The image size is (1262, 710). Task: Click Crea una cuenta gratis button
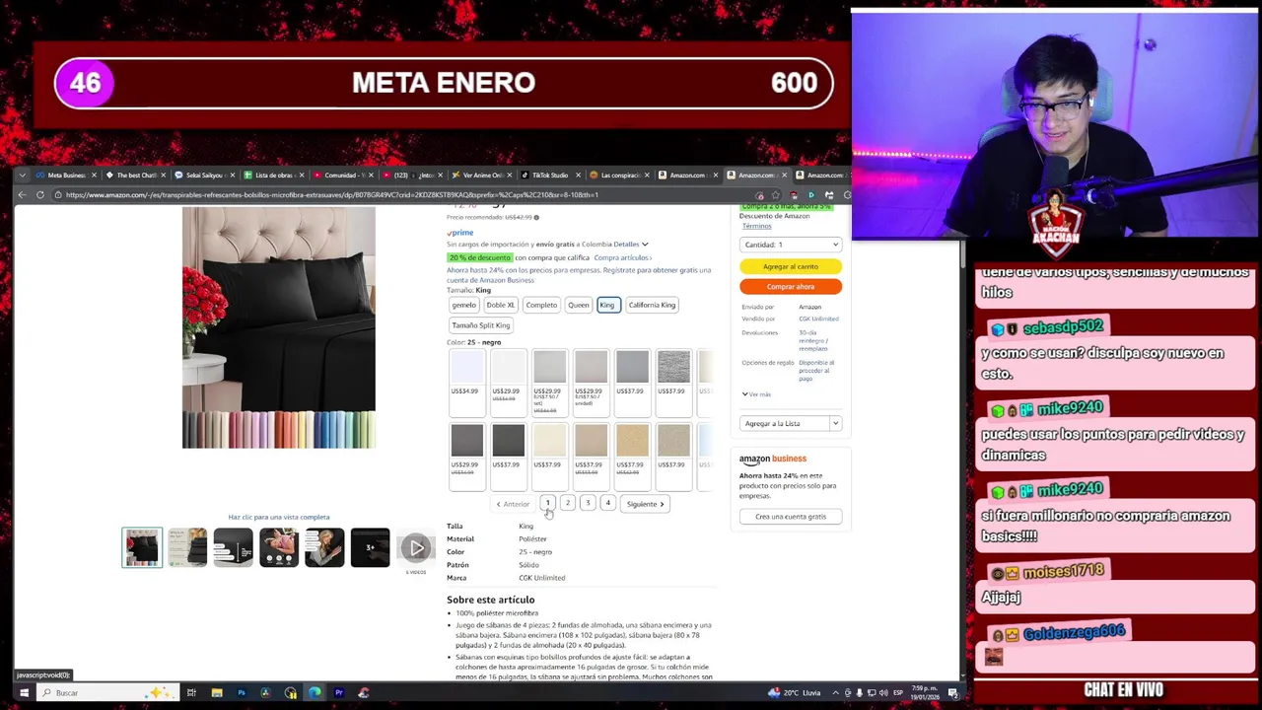click(x=791, y=517)
